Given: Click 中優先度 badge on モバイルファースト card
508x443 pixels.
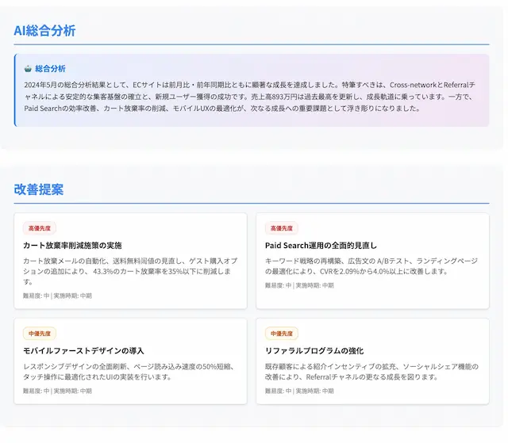Looking at the screenshot, I should tap(40, 334).
